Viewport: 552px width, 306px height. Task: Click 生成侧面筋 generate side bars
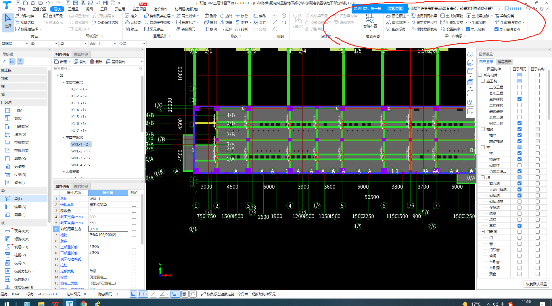(x=452, y=16)
